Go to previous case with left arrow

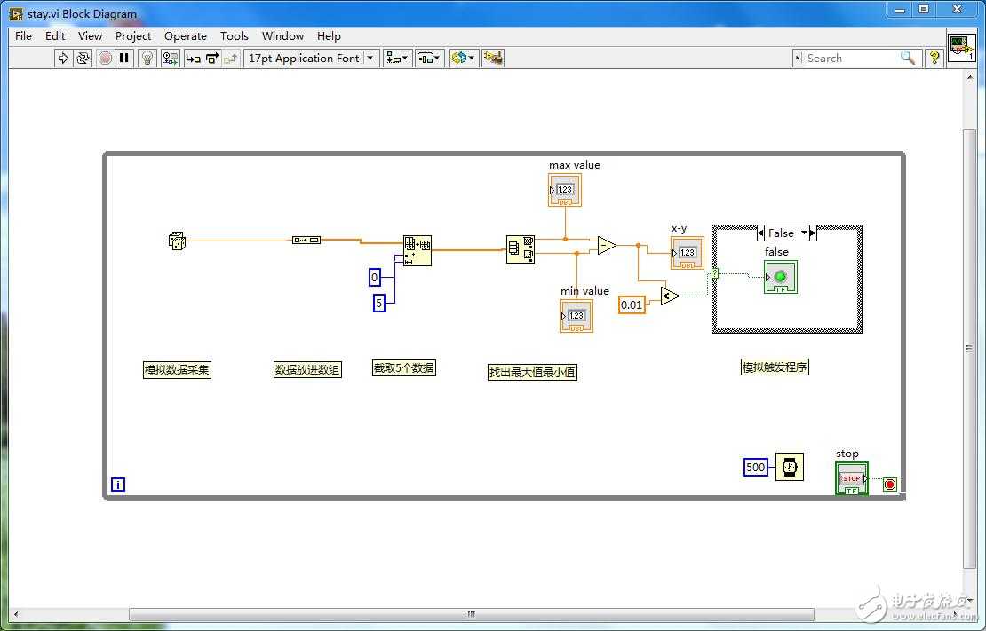coord(761,233)
